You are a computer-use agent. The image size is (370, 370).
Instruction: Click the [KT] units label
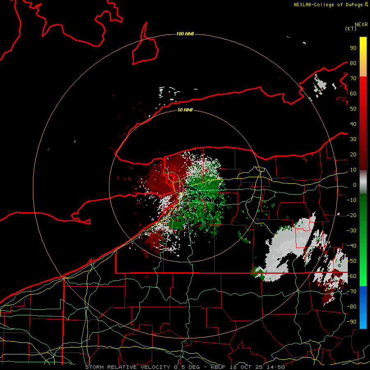point(351,28)
